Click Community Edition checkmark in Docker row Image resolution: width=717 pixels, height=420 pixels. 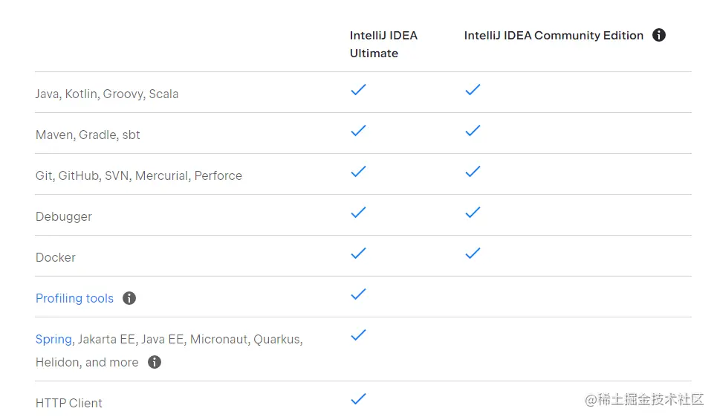tap(473, 253)
